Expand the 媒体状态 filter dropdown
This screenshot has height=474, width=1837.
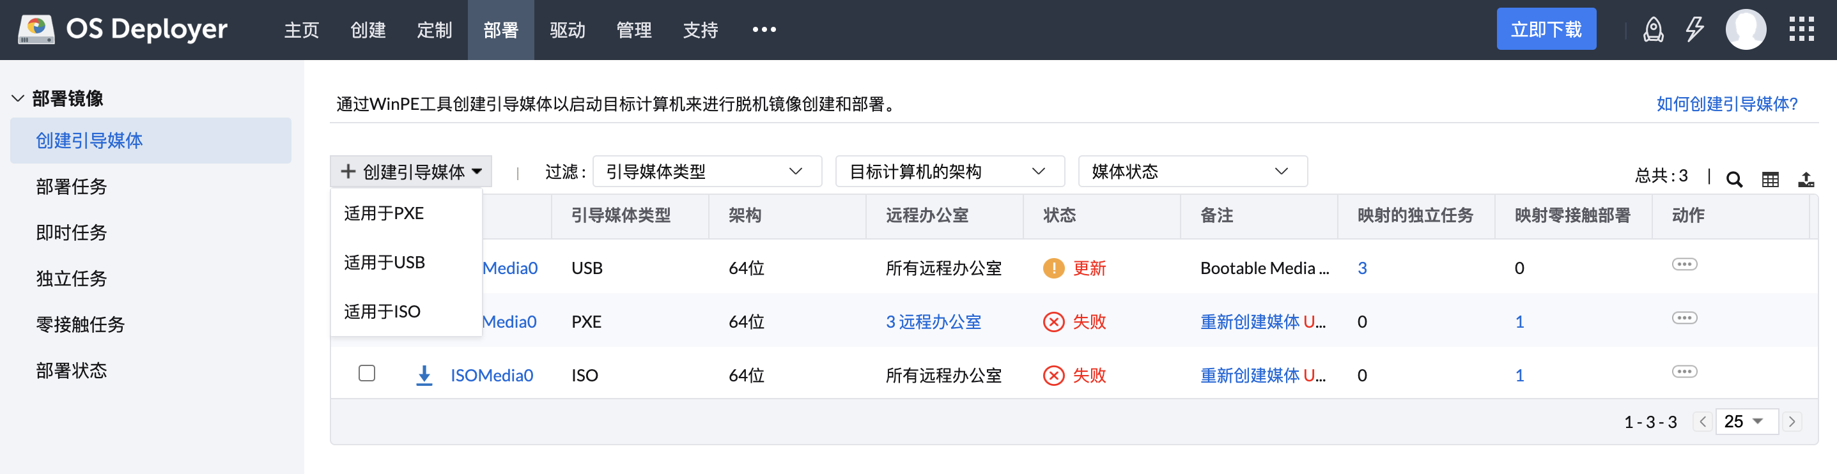pyautogui.click(x=1192, y=172)
